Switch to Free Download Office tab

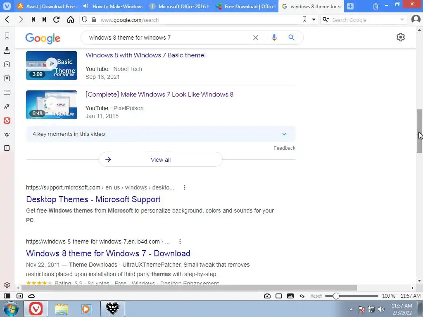coord(245,6)
